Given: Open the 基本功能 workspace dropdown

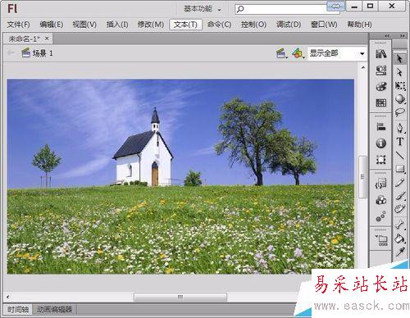Looking at the screenshot, I should [x=202, y=9].
